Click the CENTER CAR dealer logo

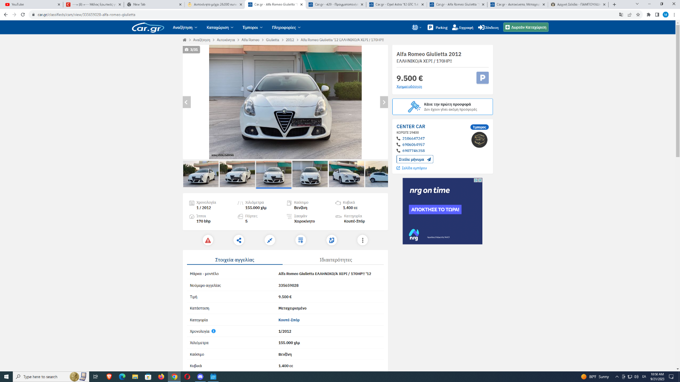click(479, 140)
